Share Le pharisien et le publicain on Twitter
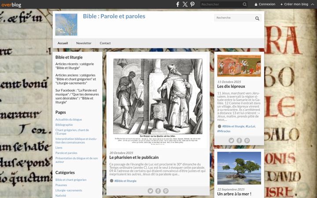This screenshot has width=317, height=198. (150, 191)
